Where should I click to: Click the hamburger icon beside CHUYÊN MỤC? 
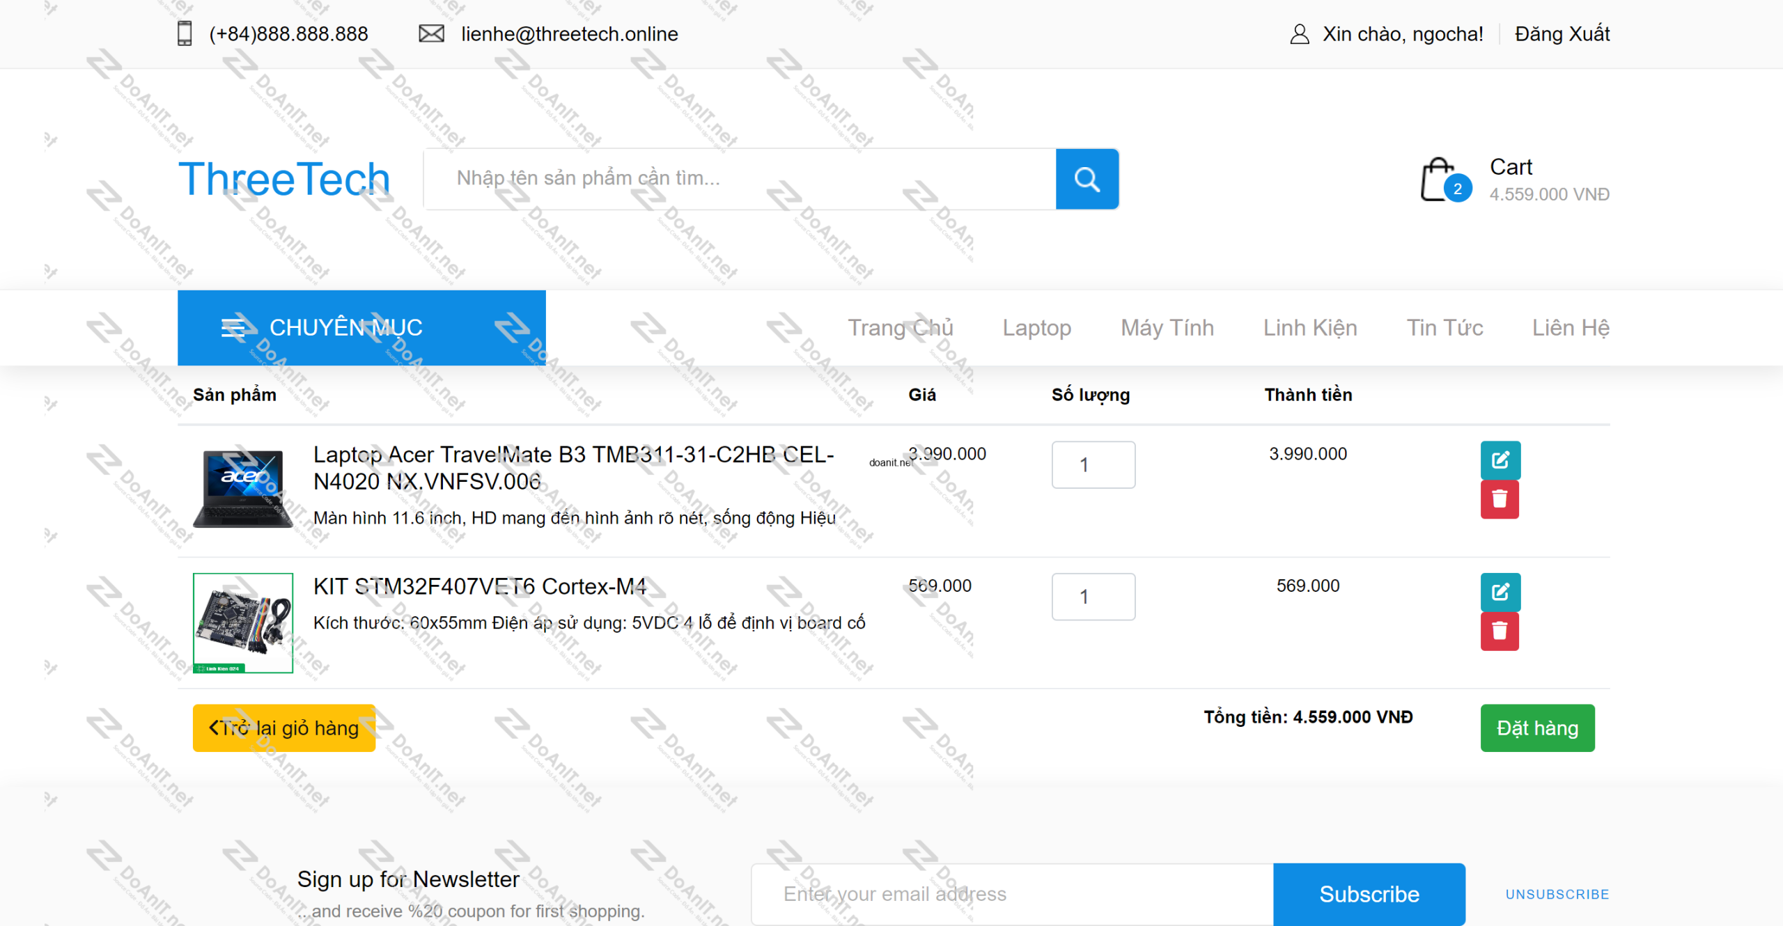pos(233,327)
